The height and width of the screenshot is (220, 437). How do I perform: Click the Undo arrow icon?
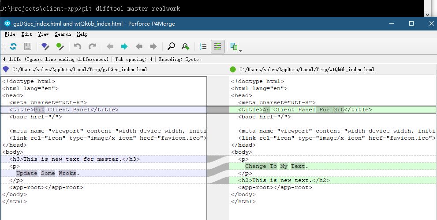(78, 46)
